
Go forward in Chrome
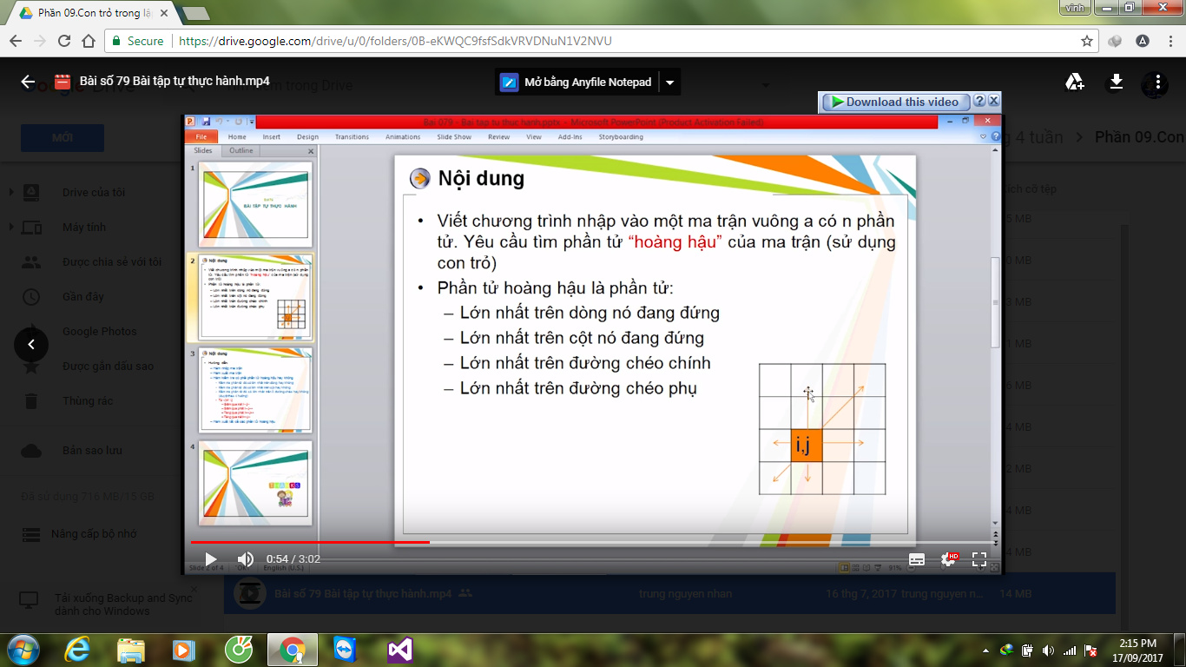pos(40,41)
